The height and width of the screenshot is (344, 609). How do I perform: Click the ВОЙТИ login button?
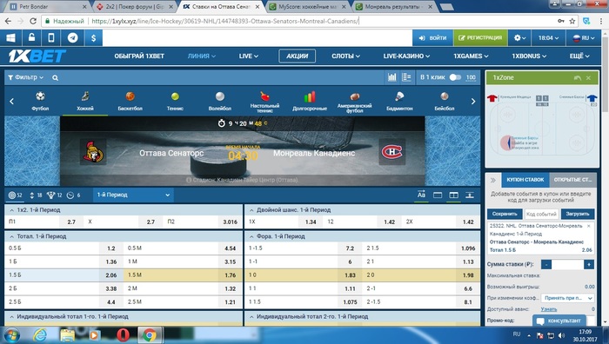(x=432, y=38)
